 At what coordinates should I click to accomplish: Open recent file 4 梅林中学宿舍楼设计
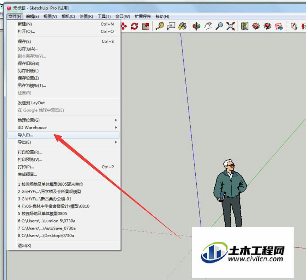click(63, 206)
